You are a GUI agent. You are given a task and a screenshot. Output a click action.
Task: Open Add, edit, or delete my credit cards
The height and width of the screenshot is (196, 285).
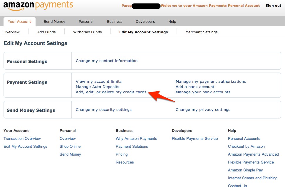click(x=111, y=92)
